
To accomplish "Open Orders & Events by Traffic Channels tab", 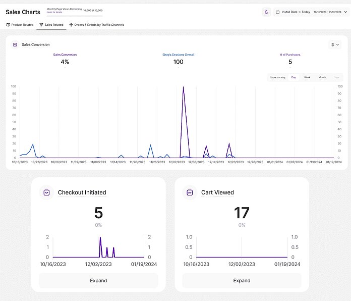I will click(99, 25).
